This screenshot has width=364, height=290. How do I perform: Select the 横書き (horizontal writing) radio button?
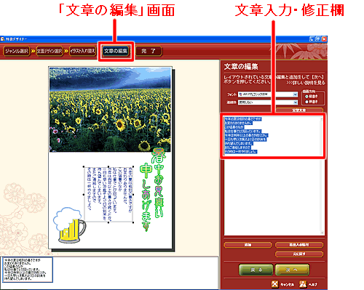click(x=306, y=102)
